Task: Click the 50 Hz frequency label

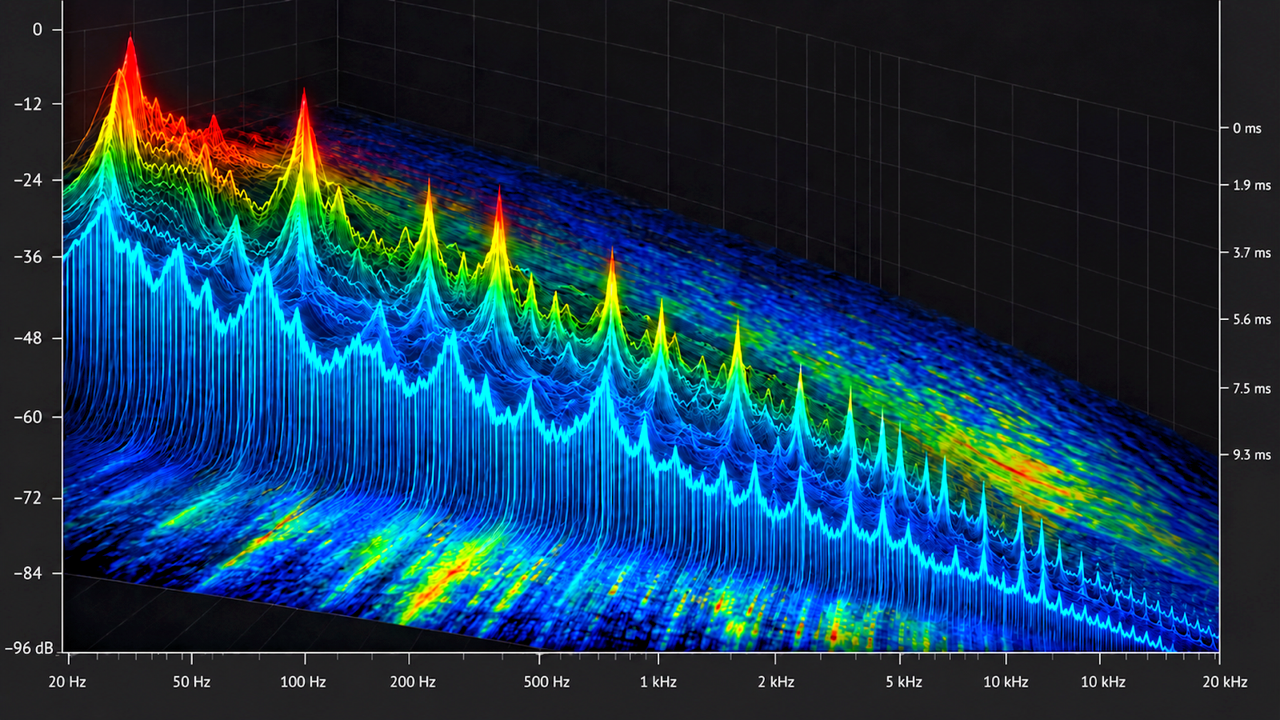Action: 191,682
